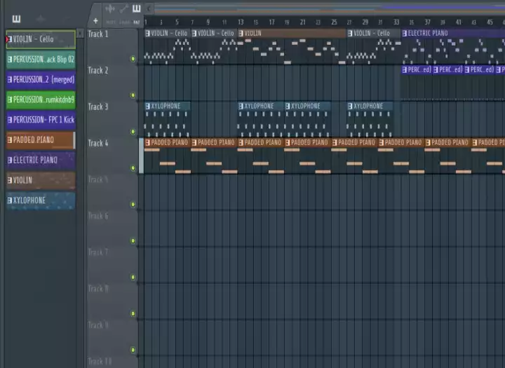Click the icon of PERCUSSION..ack Blip 02 in the picker
The image size is (505, 368).
click(10, 60)
